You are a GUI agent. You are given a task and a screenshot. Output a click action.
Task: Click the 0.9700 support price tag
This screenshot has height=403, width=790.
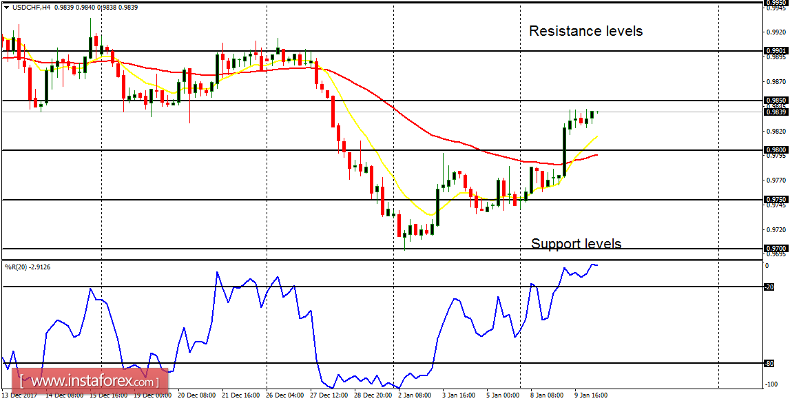click(776, 249)
